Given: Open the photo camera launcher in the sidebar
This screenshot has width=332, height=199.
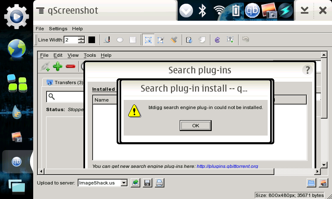Looking at the screenshot, I should 17,137.
